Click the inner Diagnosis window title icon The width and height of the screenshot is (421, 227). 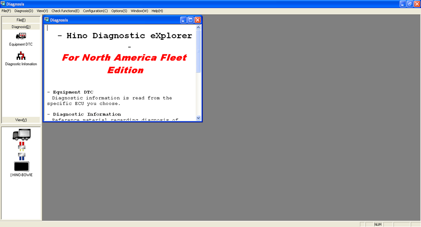tap(47, 20)
